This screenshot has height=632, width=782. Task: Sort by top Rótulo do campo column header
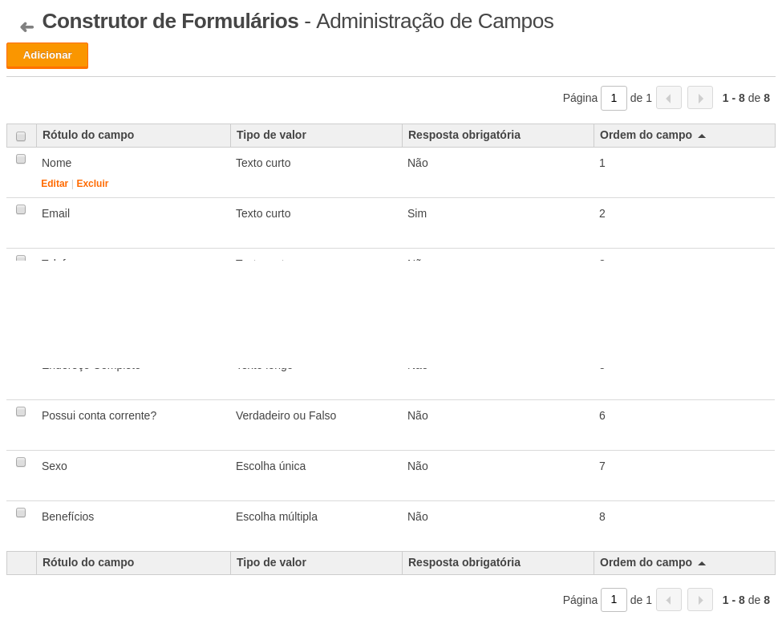(x=88, y=135)
